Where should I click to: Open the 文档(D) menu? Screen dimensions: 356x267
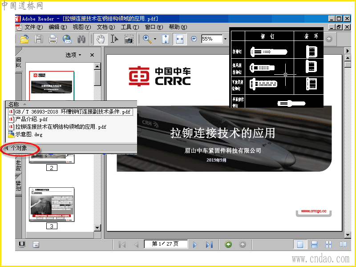coord(106,27)
